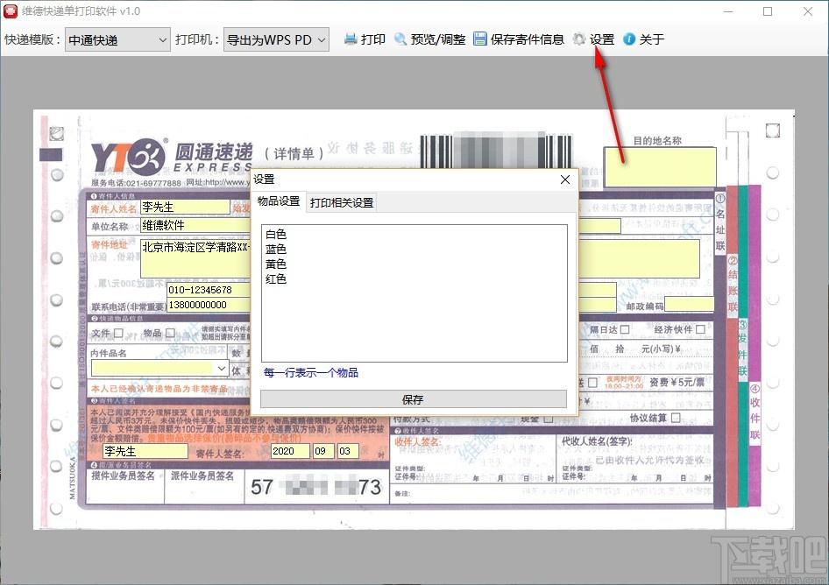Image resolution: width=829 pixels, height=585 pixels.
Task: Click the blue info icon for 关于
Action: pos(629,39)
